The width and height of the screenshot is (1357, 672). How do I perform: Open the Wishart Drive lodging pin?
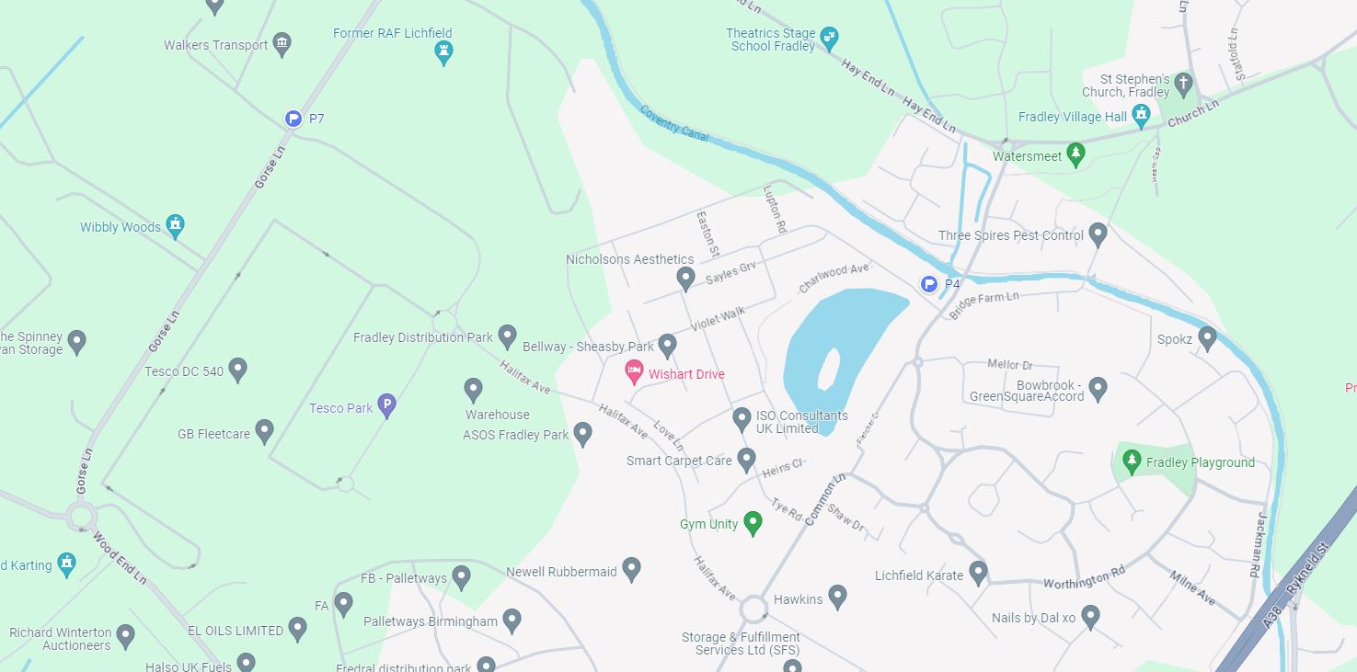(x=634, y=372)
